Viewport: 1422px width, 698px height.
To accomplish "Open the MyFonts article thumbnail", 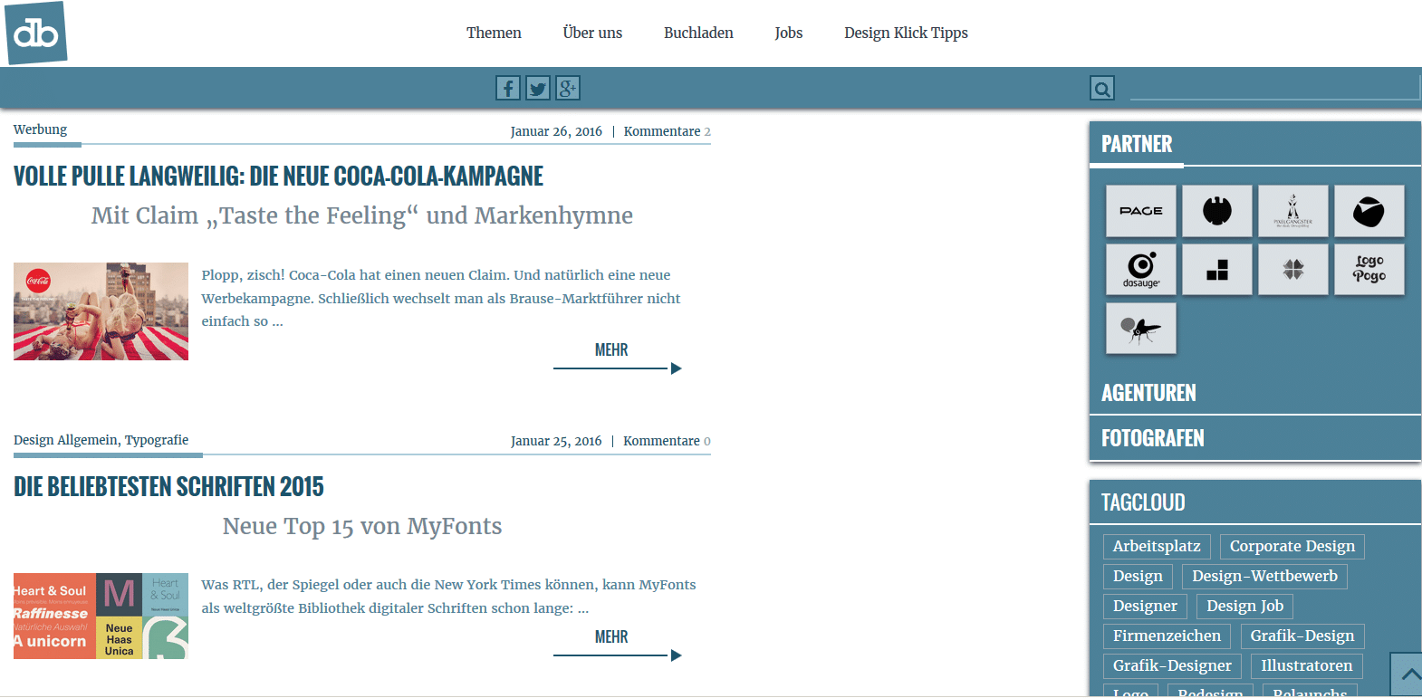I will [x=101, y=616].
